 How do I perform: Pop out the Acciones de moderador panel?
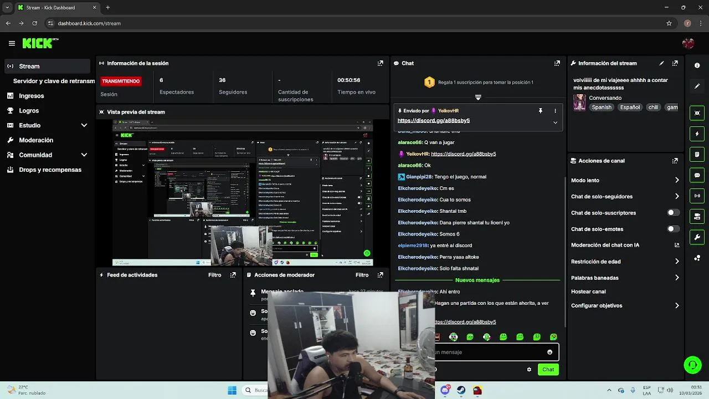[x=380, y=275]
